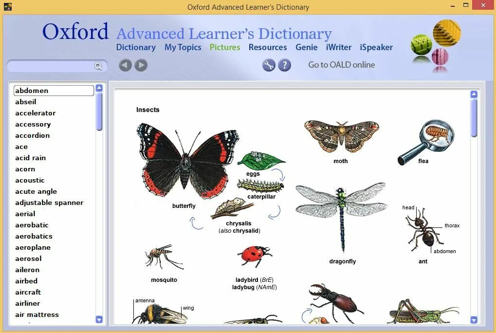Click the 'dragonfly' caption text
Viewport: 496px width, 333px height.
tap(343, 261)
